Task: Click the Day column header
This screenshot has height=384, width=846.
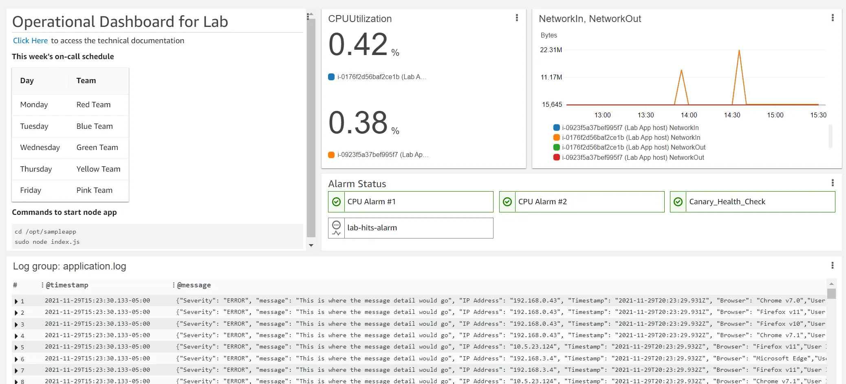Action: coord(27,81)
